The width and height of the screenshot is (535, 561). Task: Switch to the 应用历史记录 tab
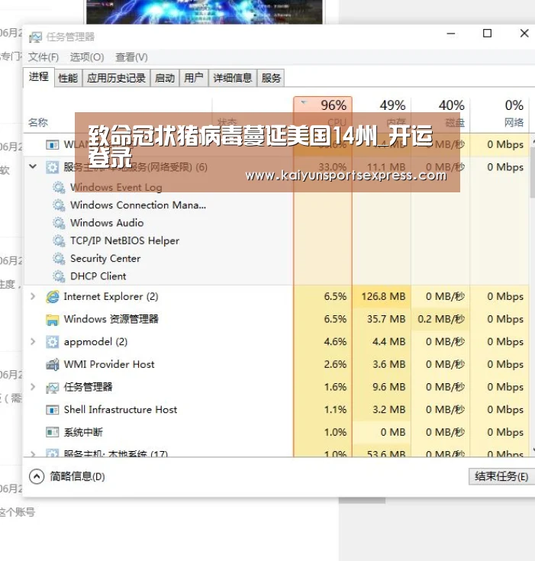coord(116,78)
